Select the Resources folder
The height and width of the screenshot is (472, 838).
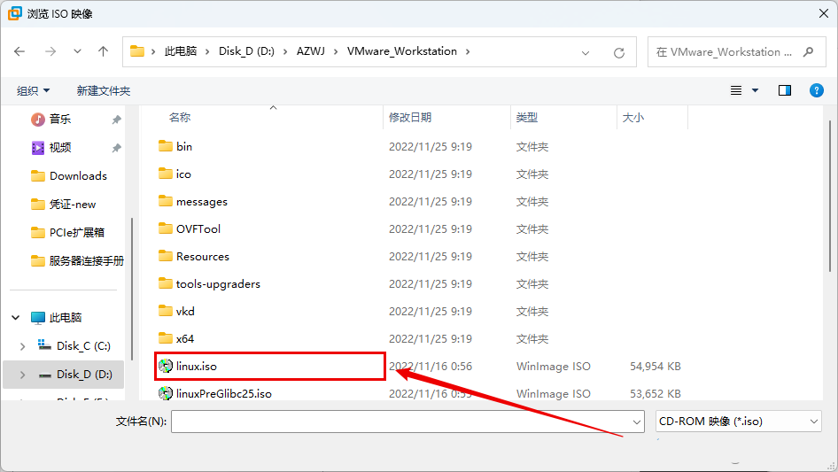point(203,257)
